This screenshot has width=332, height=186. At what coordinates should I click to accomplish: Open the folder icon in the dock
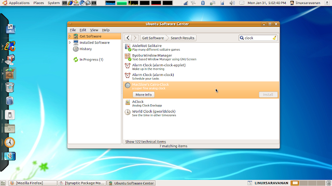tap(9, 129)
